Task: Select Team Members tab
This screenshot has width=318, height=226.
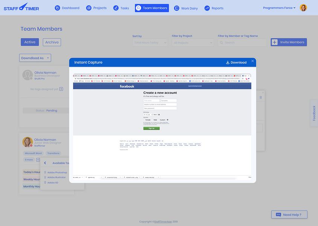Action: click(152, 8)
